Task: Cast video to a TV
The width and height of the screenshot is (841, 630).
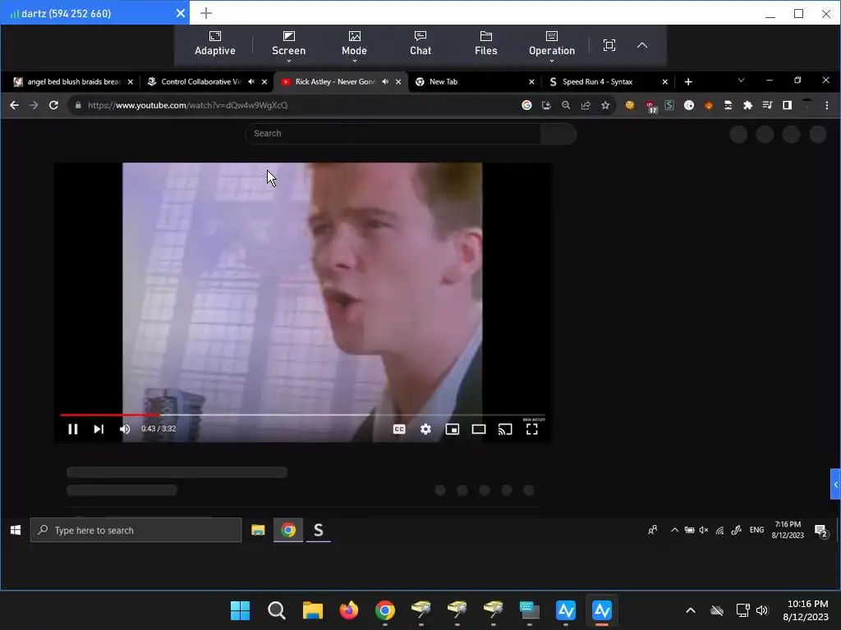Action: (505, 429)
